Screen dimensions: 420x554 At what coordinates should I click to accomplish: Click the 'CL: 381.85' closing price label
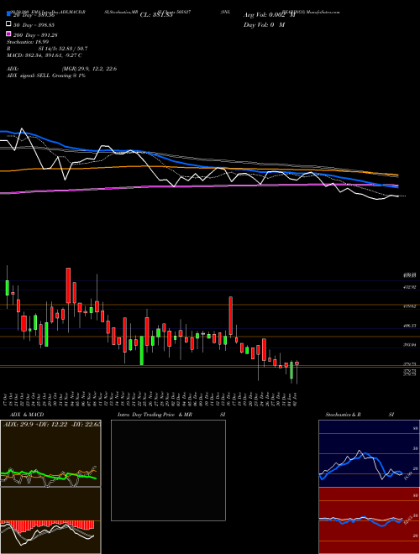point(156,15)
